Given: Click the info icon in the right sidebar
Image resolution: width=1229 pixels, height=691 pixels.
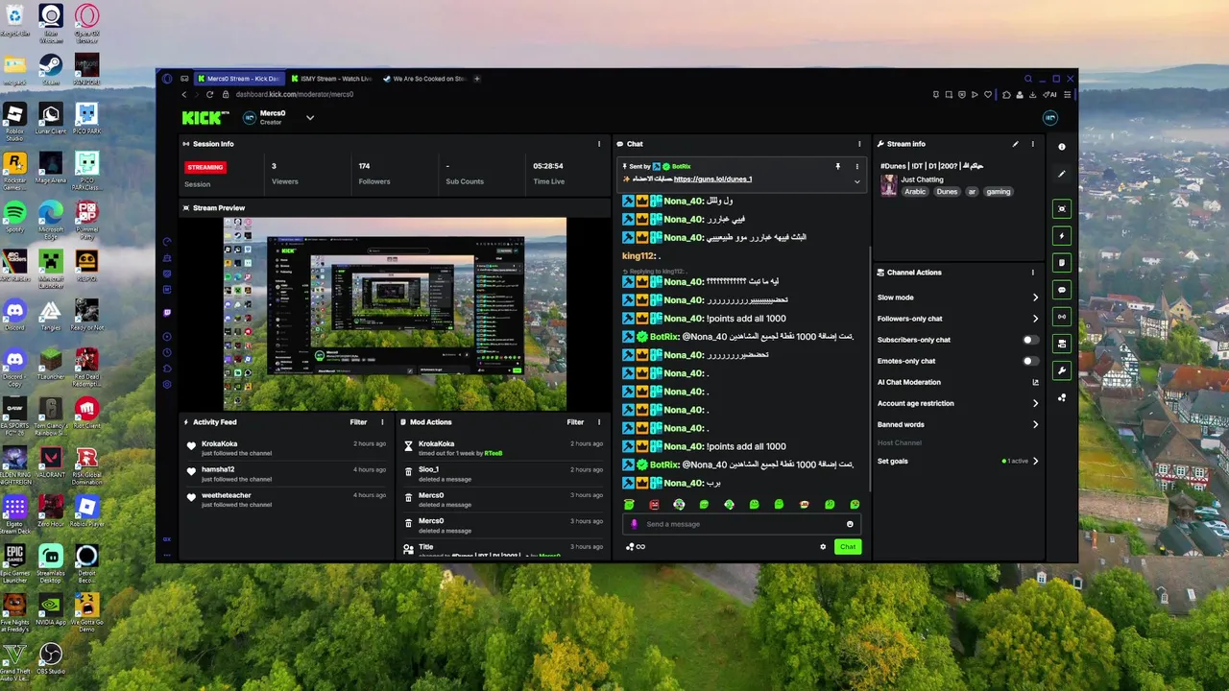Looking at the screenshot, I should [x=1062, y=147].
